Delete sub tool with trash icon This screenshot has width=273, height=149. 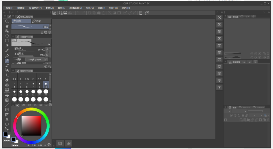coord(50,32)
